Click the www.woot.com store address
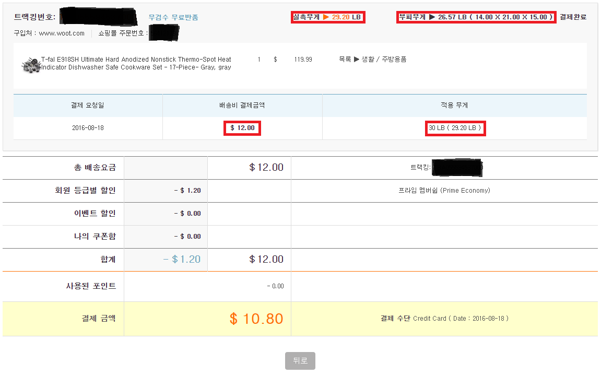Image resolution: width=613 pixels, height=375 pixels. coord(62,33)
